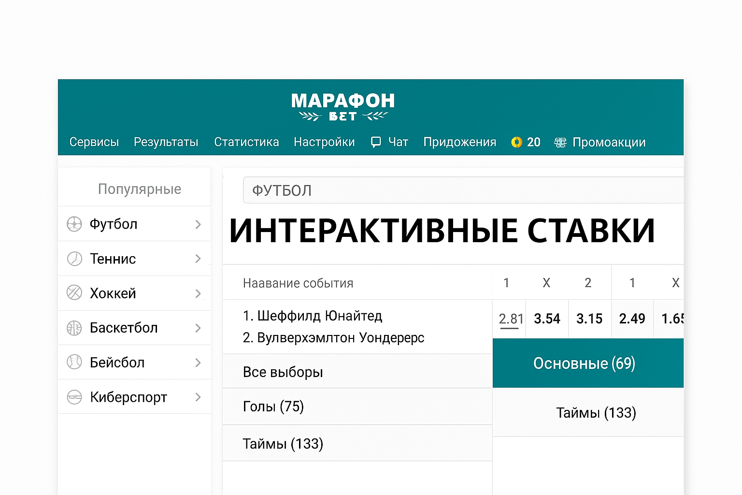Click the ФУТБОЛ search field
This screenshot has width=742, height=495.
[x=463, y=190]
